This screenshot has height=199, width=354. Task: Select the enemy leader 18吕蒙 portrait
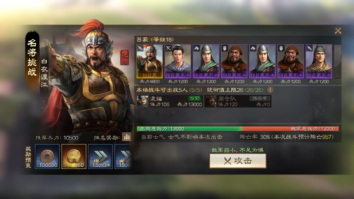click(149, 61)
